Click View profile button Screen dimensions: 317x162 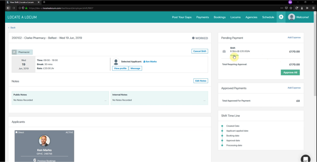coord(120,68)
